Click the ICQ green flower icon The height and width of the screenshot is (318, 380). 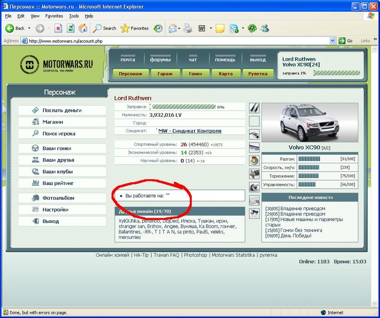252,28
